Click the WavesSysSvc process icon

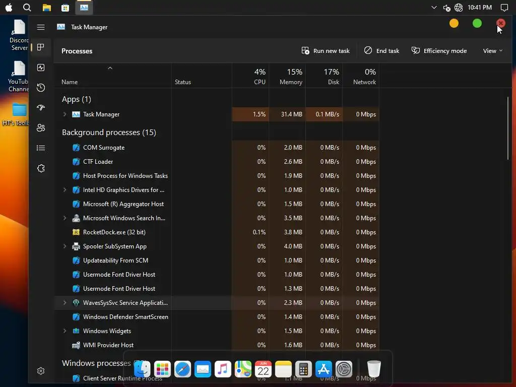(x=76, y=303)
